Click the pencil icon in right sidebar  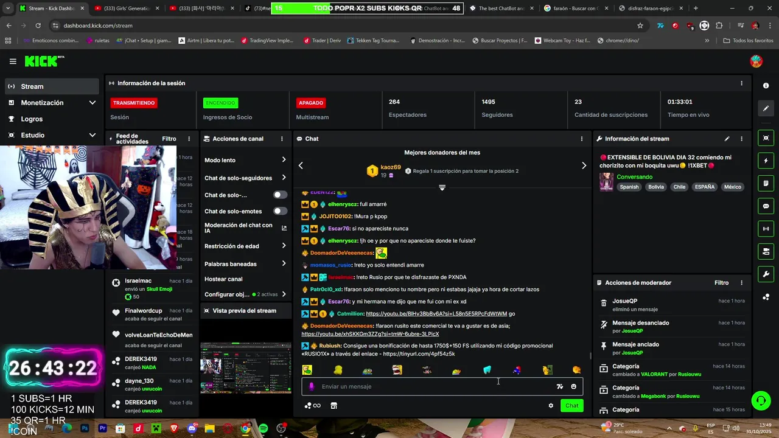tap(766, 108)
